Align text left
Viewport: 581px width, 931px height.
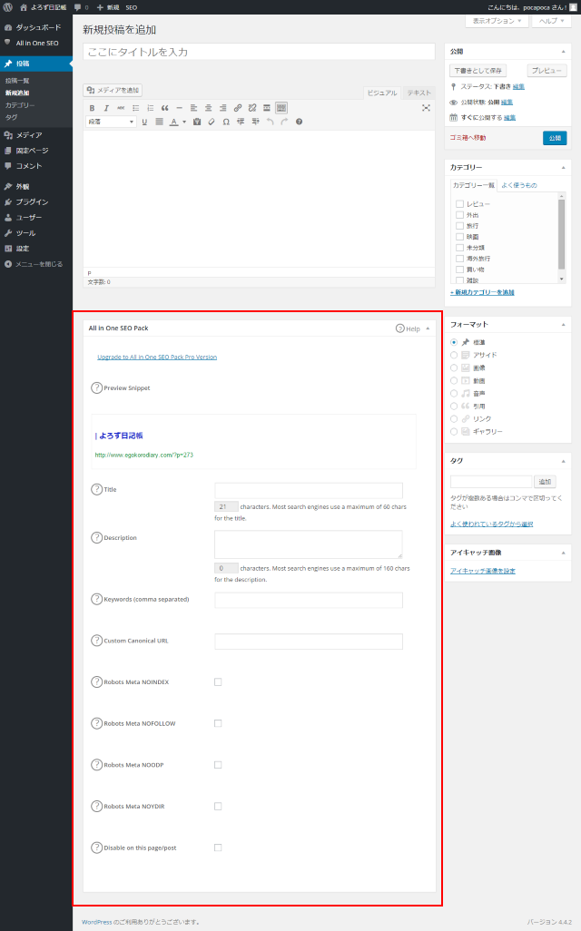(x=193, y=108)
